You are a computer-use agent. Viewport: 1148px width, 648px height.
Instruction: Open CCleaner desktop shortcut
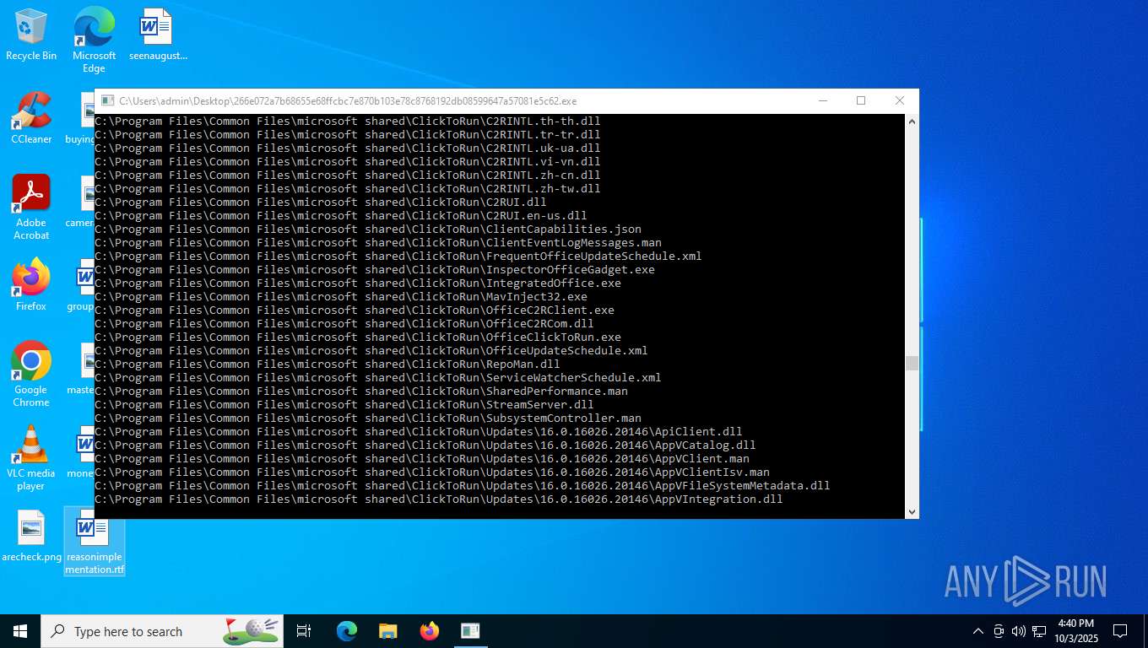tap(31, 118)
